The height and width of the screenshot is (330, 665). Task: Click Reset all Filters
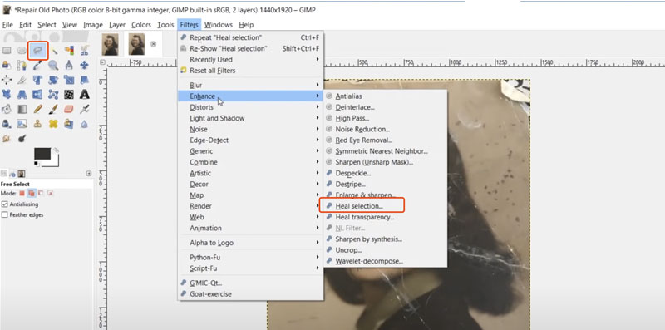[x=250, y=71]
